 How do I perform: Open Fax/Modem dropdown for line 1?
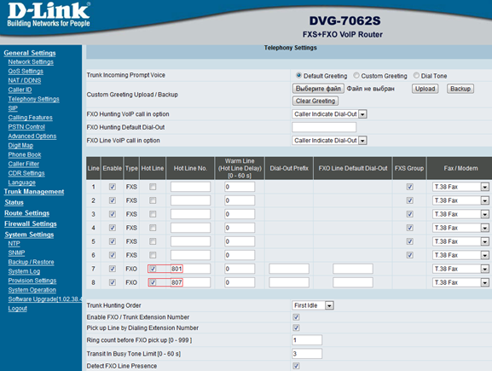[460, 187]
